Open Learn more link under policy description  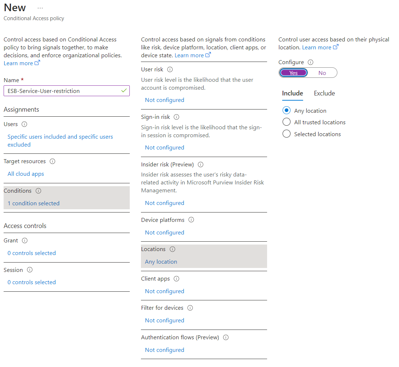22,63
